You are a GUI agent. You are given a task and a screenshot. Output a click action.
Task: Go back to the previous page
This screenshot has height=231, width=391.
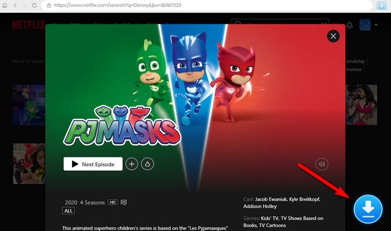click(15, 5)
